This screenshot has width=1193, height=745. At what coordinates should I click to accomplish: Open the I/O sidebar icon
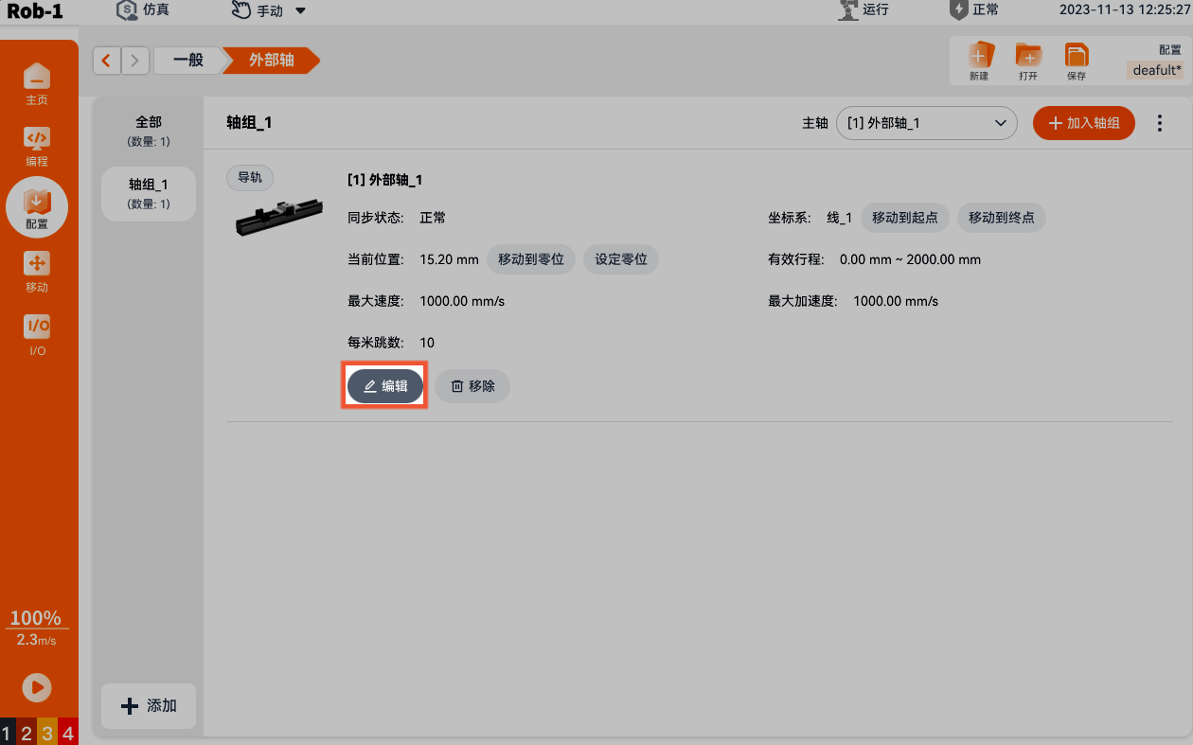tap(37, 334)
